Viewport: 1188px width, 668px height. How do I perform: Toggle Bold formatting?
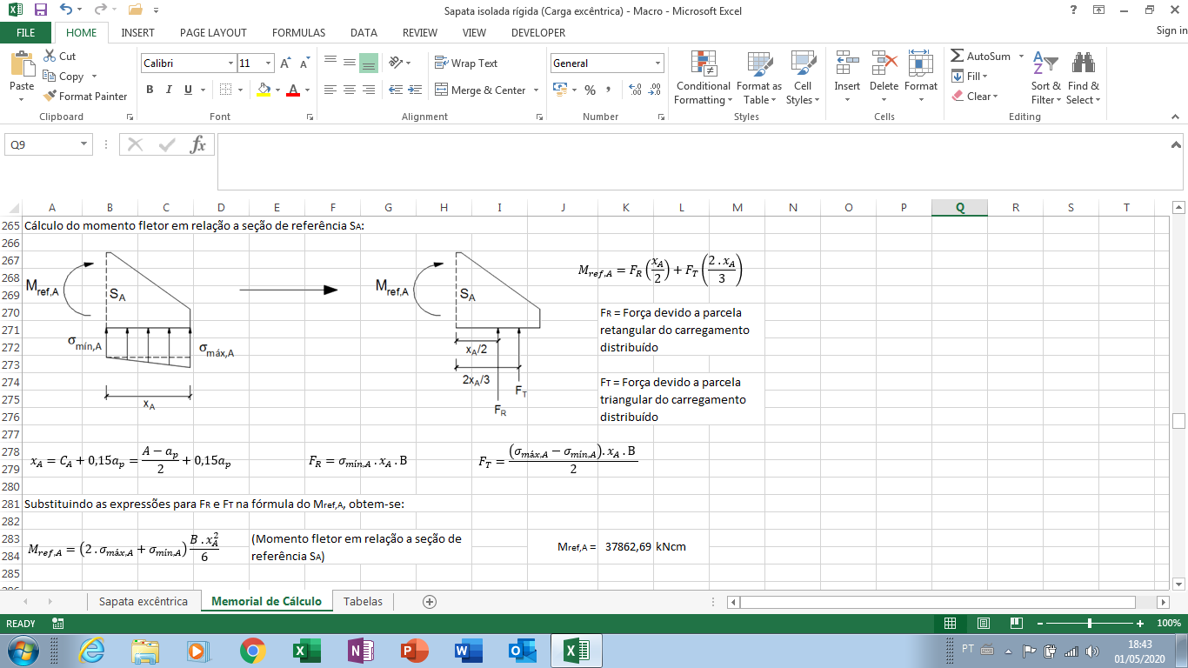coord(150,90)
